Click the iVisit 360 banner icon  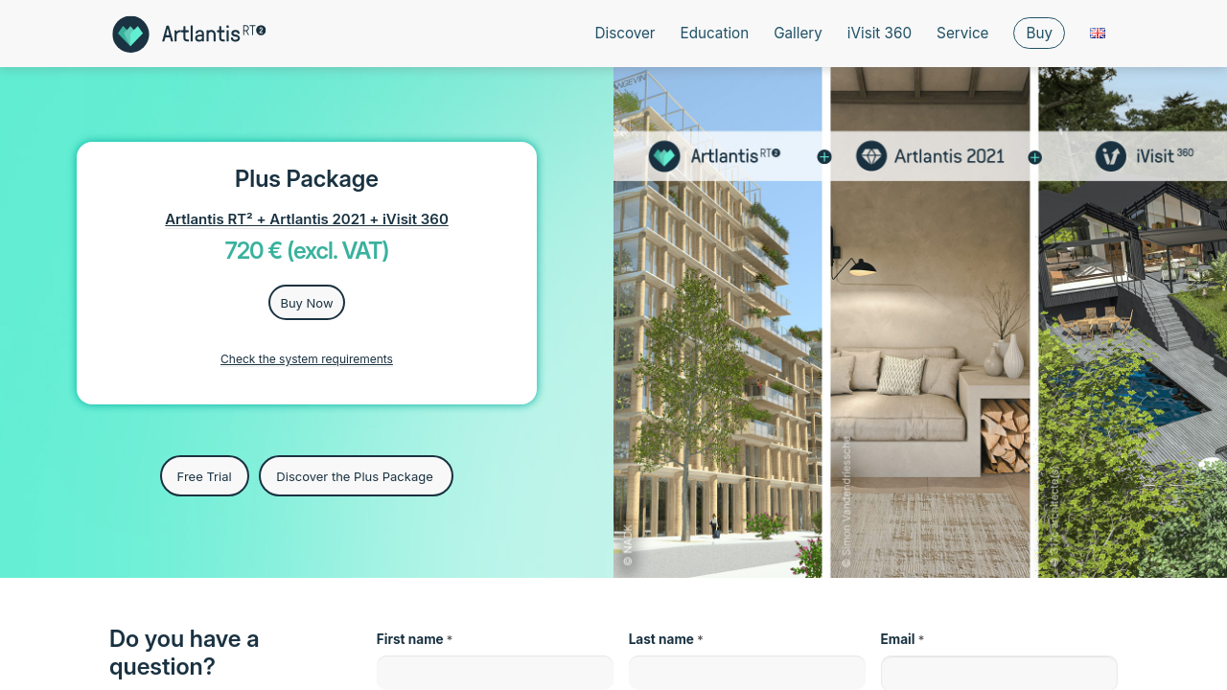point(1110,156)
